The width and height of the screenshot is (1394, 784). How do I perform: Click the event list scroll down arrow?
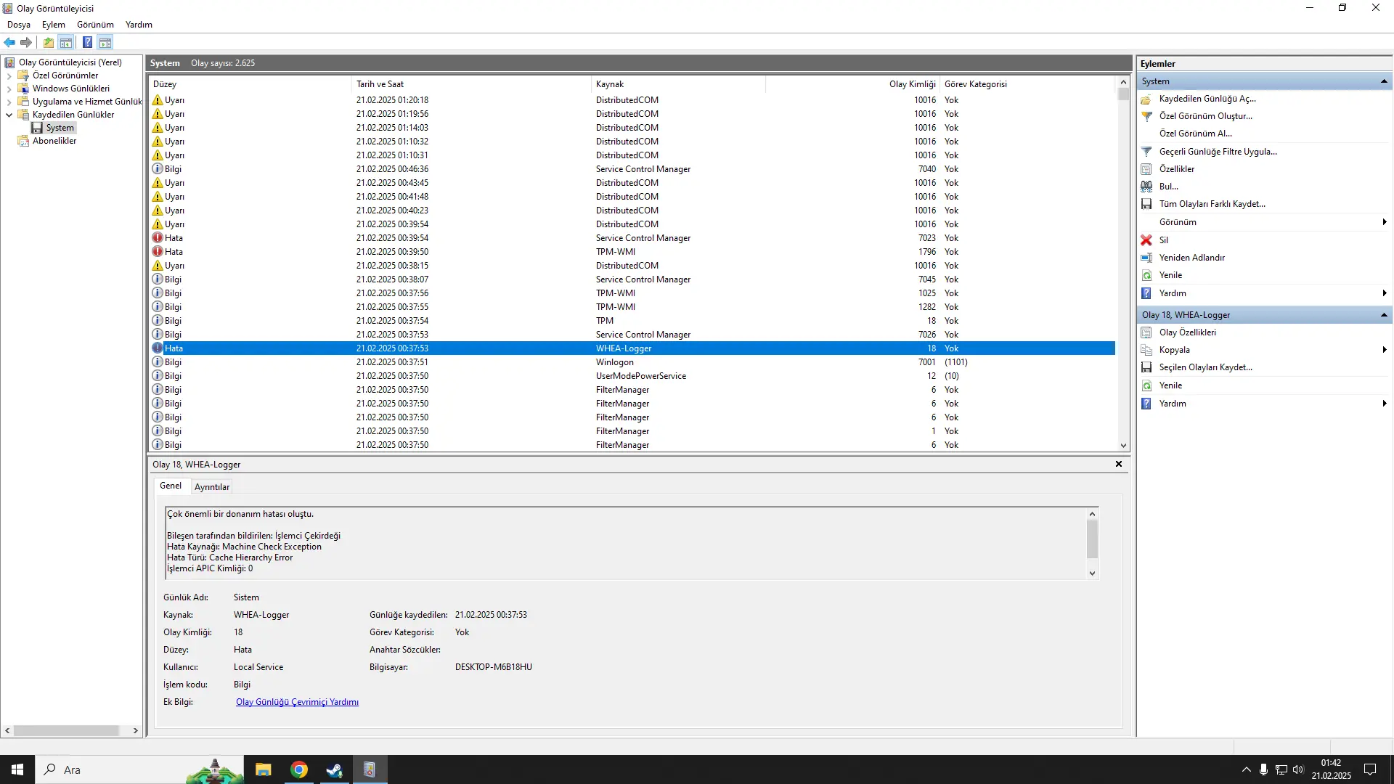[x=1123, y=446]
